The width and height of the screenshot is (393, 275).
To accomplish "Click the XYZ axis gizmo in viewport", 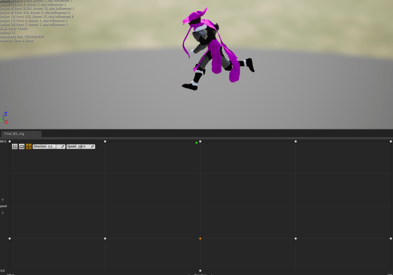I will 5,118.
